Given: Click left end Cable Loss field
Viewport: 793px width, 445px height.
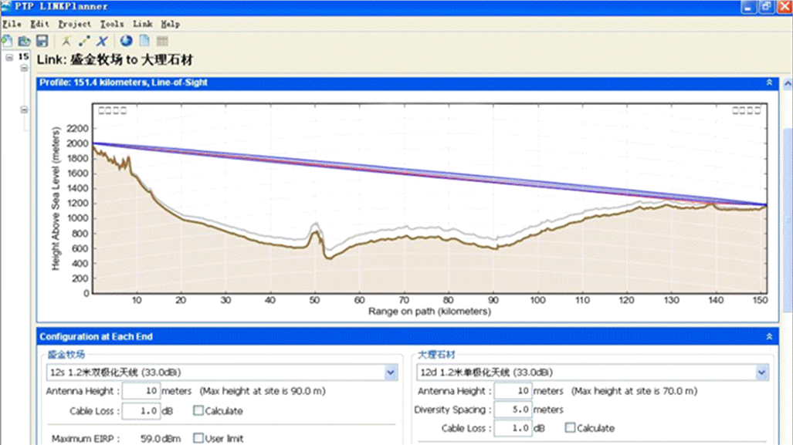Looking at the screenshot, I should point(141,410).
